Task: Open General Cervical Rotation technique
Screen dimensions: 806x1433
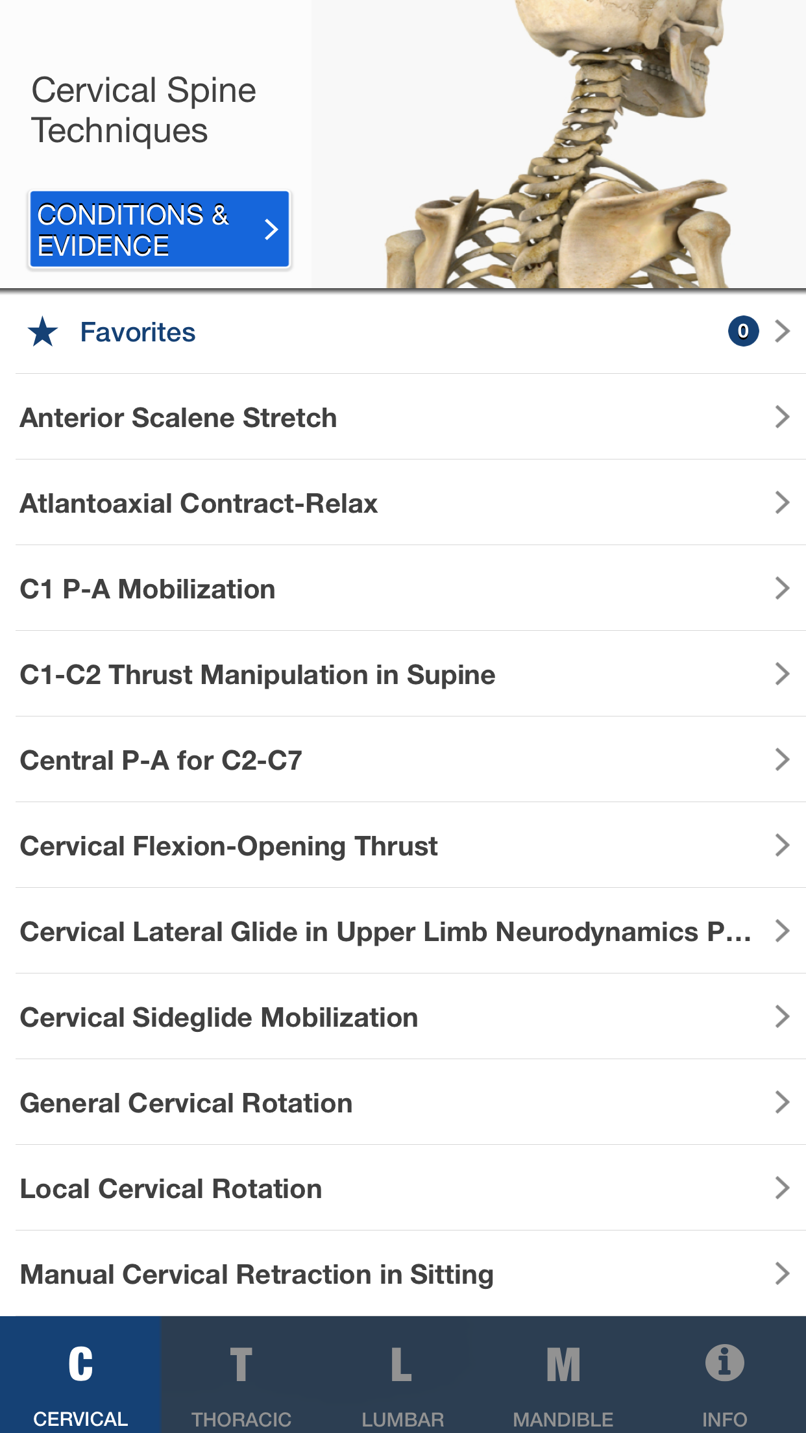Action: coord(186,1103)
